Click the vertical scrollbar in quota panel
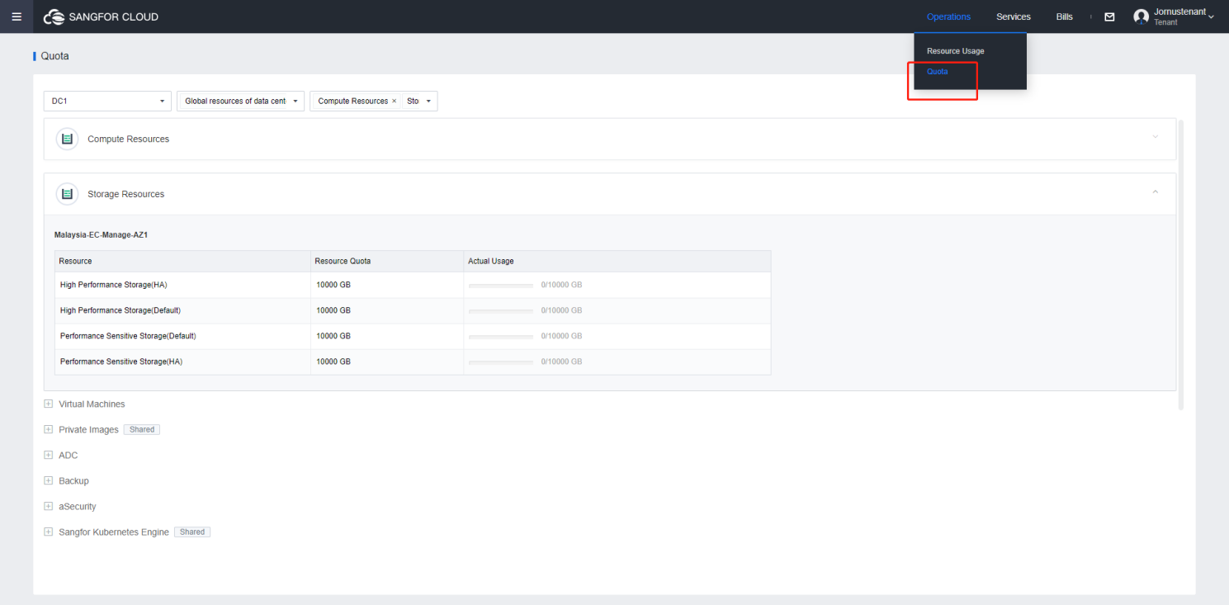1229x605 pixels. pos(1181,264)
